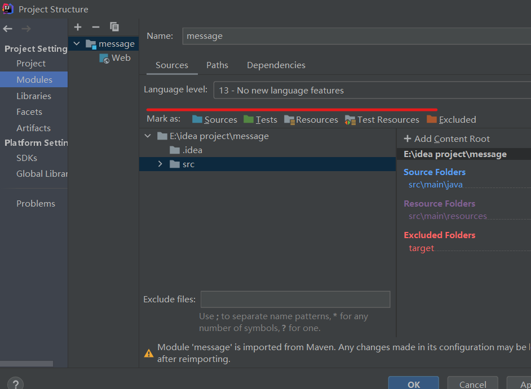Image resolution: width=531 pixels, height=389 pixels.
Task: Switch to the Dependencies tab
Action: tap(276, 65)
